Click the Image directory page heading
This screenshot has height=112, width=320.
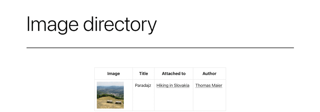click(x=91, y=24)
